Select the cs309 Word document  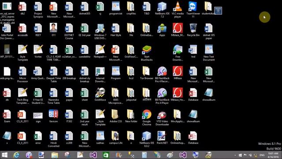(x=69, y=137)
